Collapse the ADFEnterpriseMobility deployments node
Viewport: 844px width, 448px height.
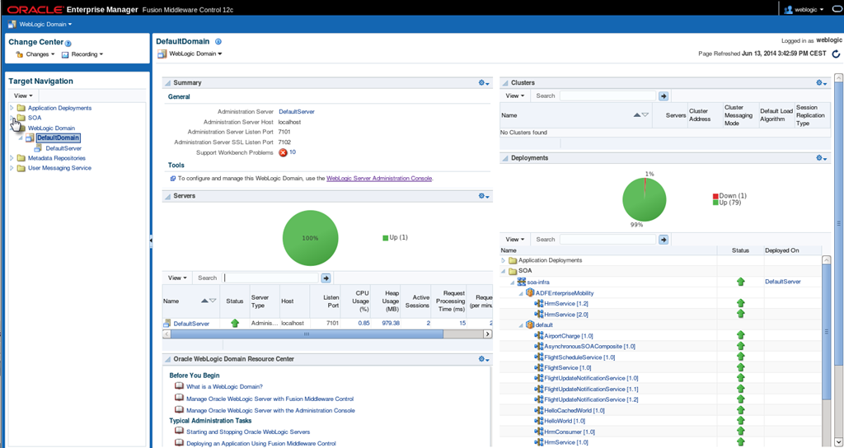521,294
